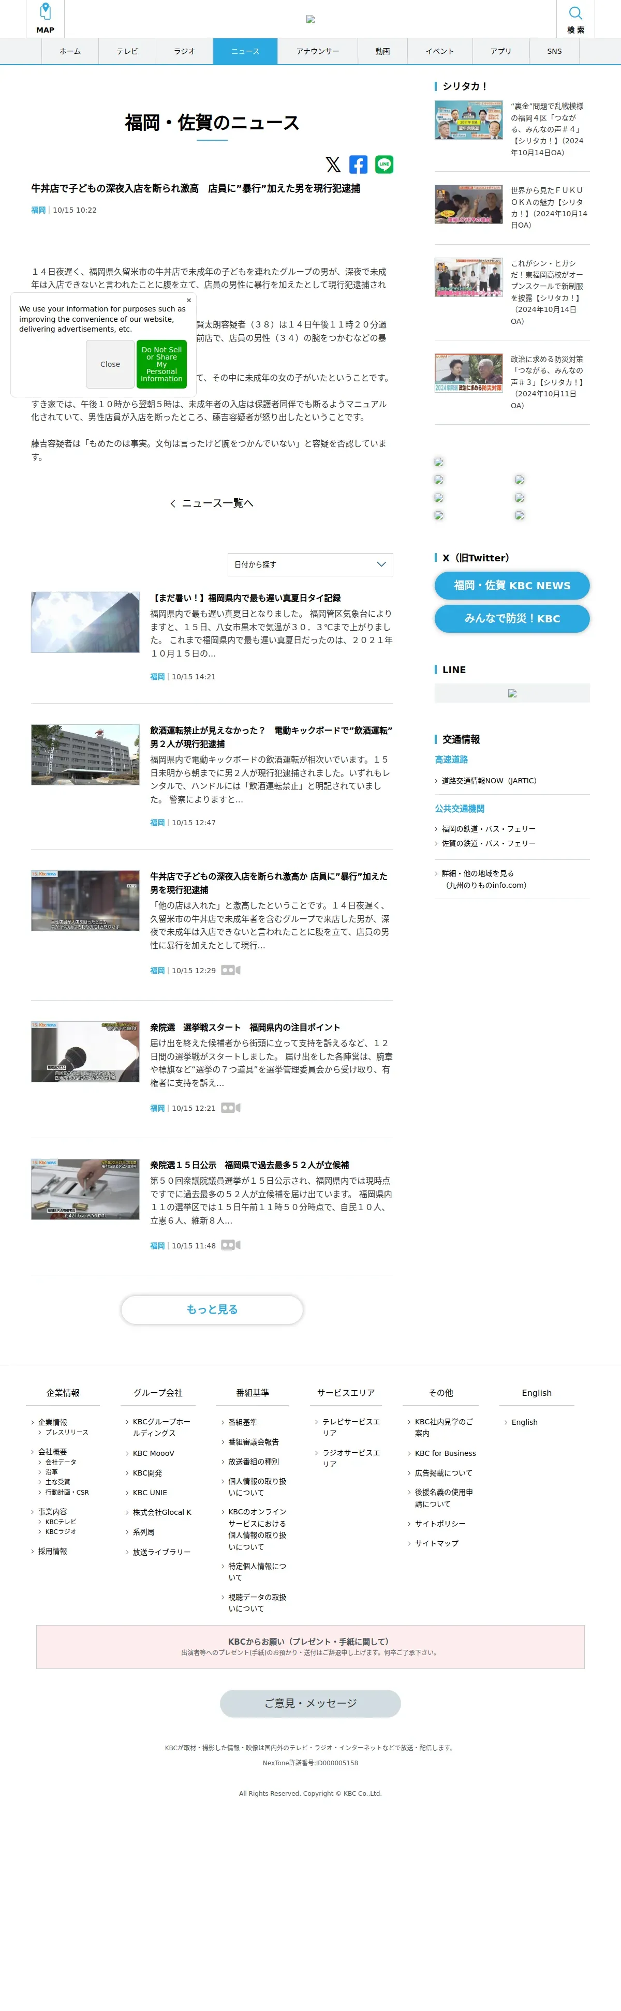Open the SNS tab
621x2011 pixels.
555,51
